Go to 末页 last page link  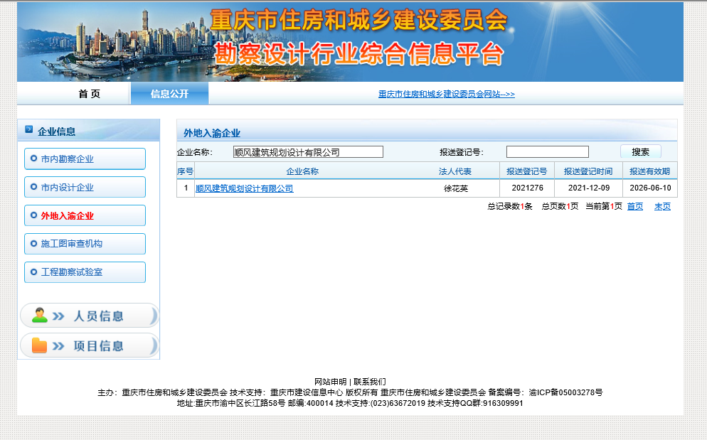[x=662, y=206]
